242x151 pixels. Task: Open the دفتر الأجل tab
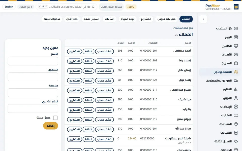pyautogui.click(x=72, y=19)
